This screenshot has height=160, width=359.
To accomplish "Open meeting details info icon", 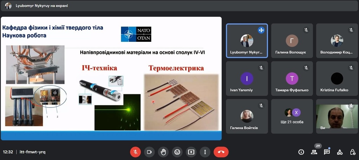I will pyautogui.click(x=301, y=152).
